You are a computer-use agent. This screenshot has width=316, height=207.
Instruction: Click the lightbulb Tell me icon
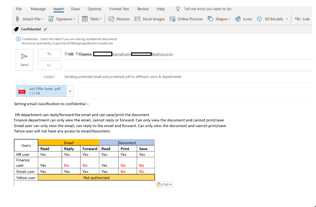[x=178, y=9]
